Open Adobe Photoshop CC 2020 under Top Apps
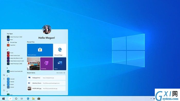The height and width of the screenshot is (101, 180). [x=15, y=37]
